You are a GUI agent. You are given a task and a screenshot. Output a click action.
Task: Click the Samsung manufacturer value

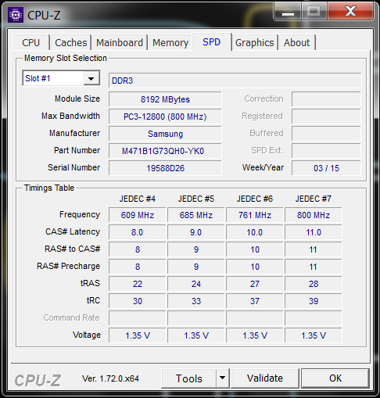[x=165, y=134]
